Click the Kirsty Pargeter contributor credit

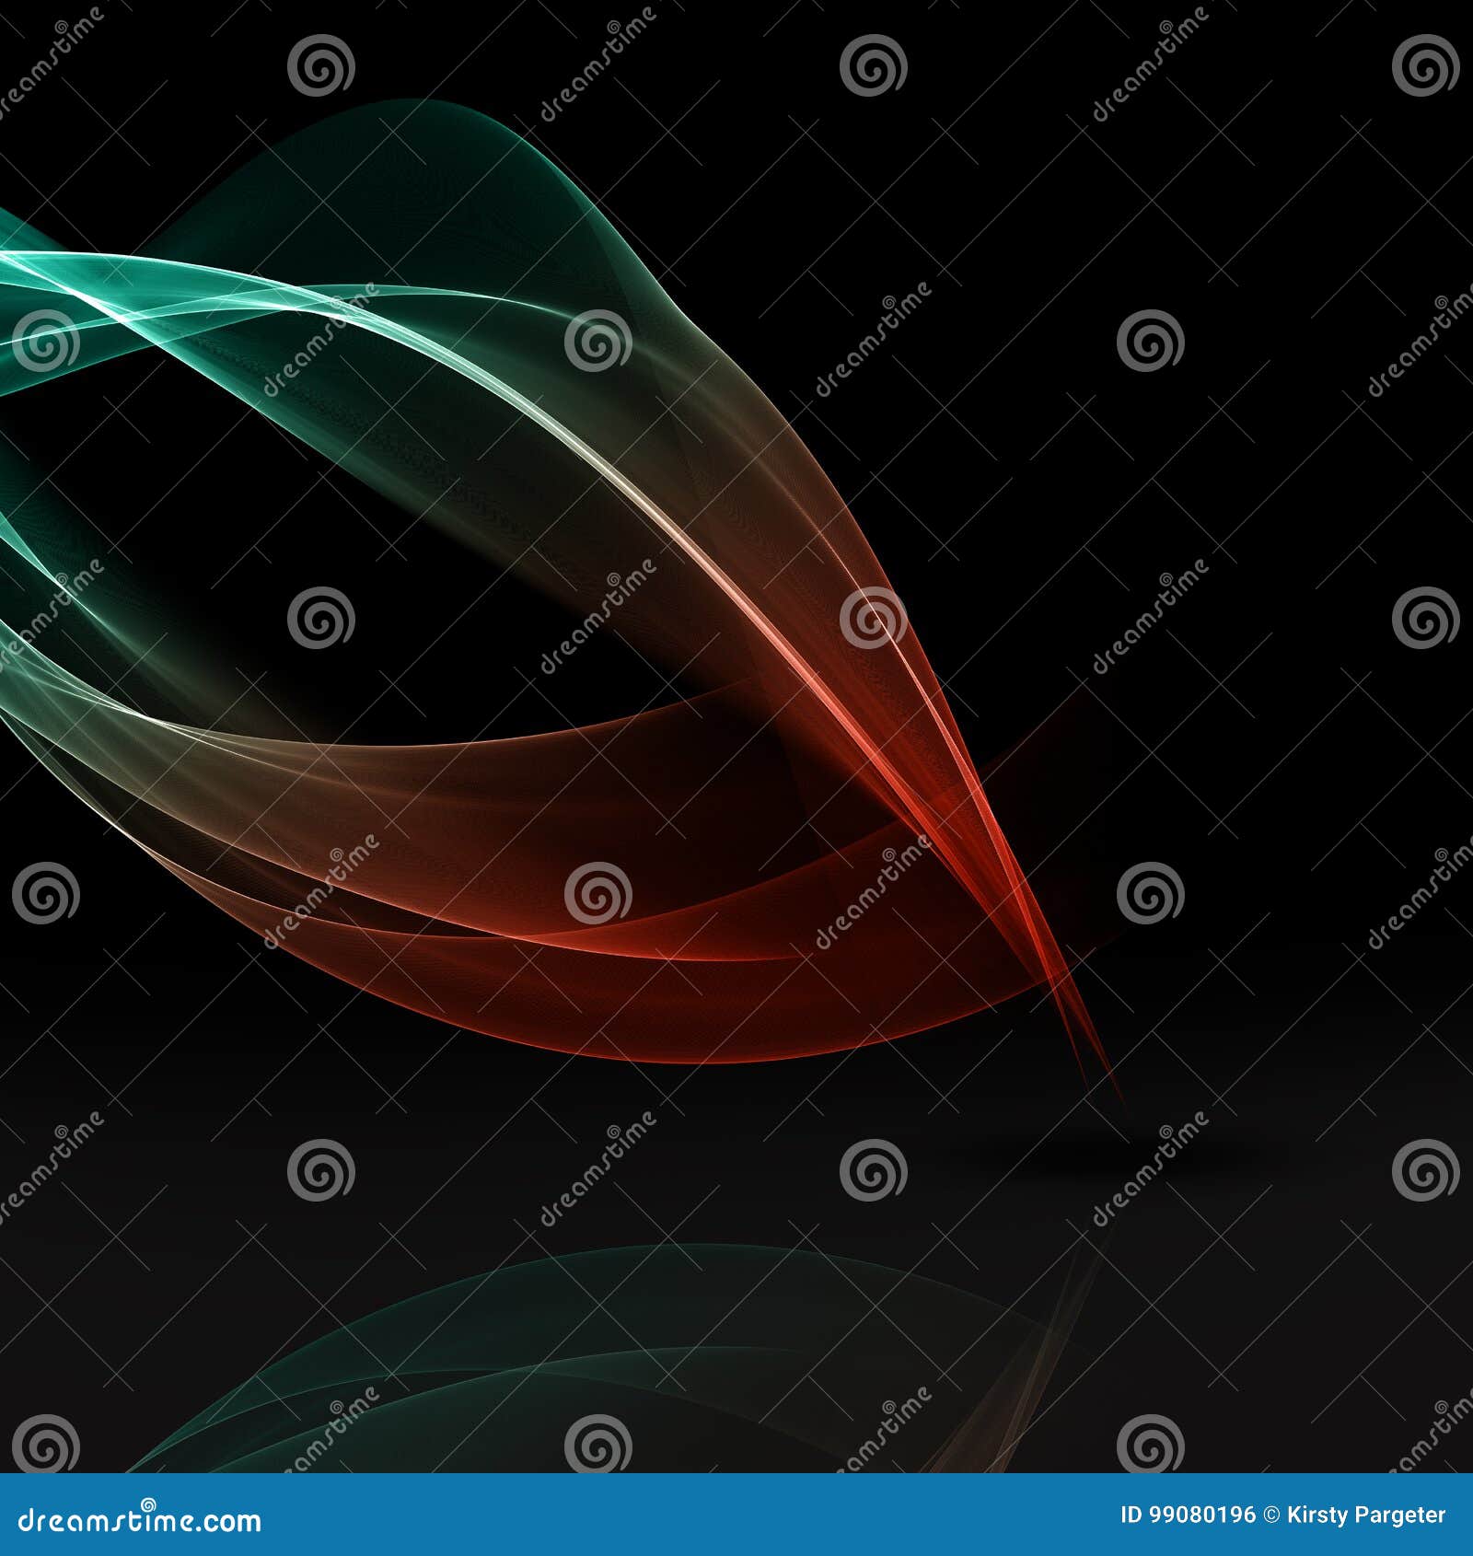click(1367, 1519)
